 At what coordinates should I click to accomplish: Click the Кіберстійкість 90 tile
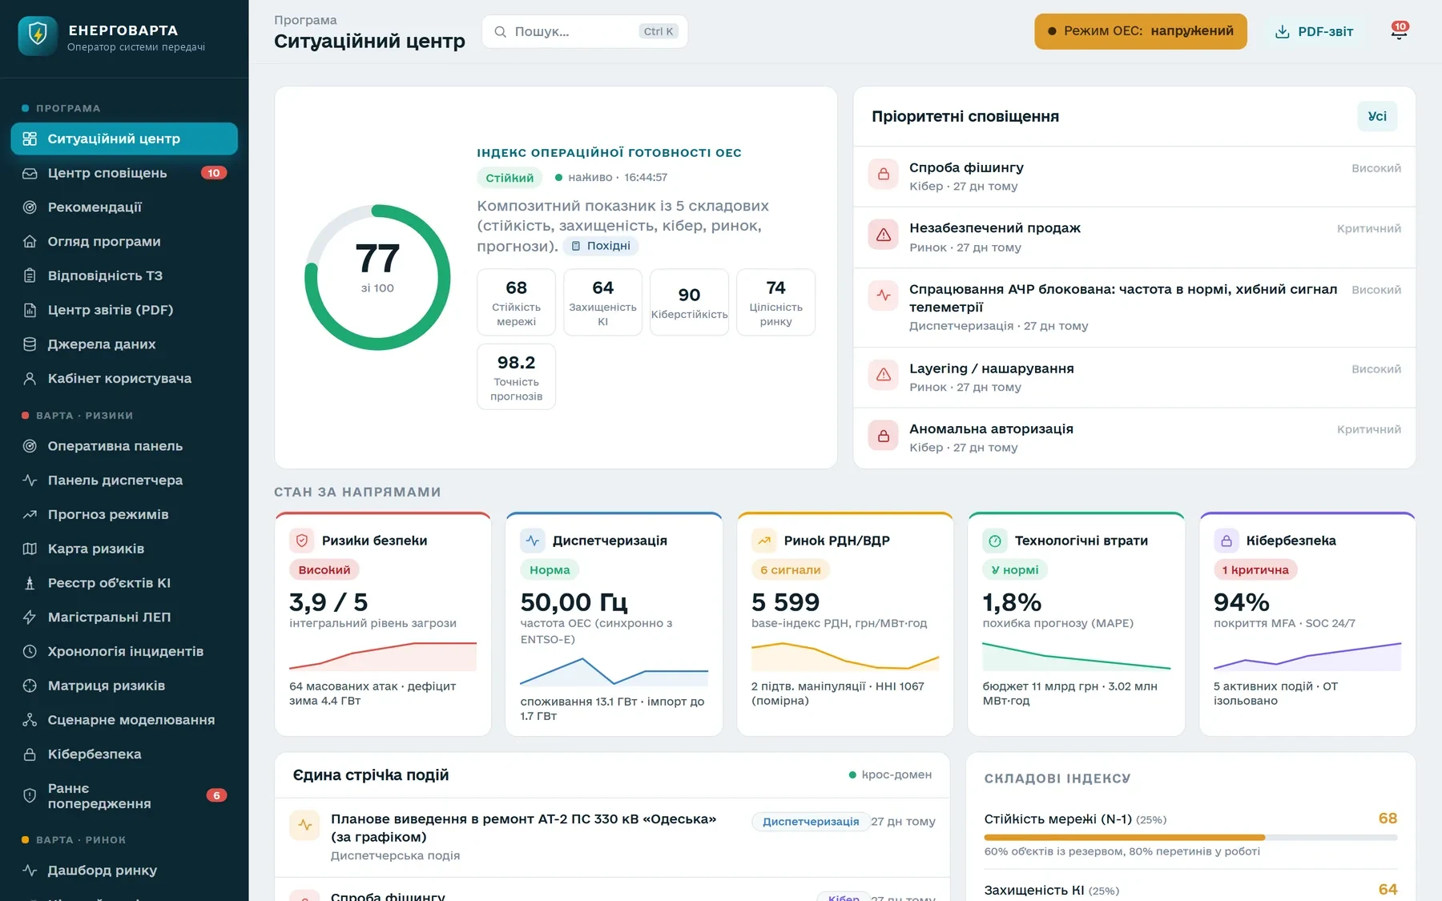click(x=689, y=302)
